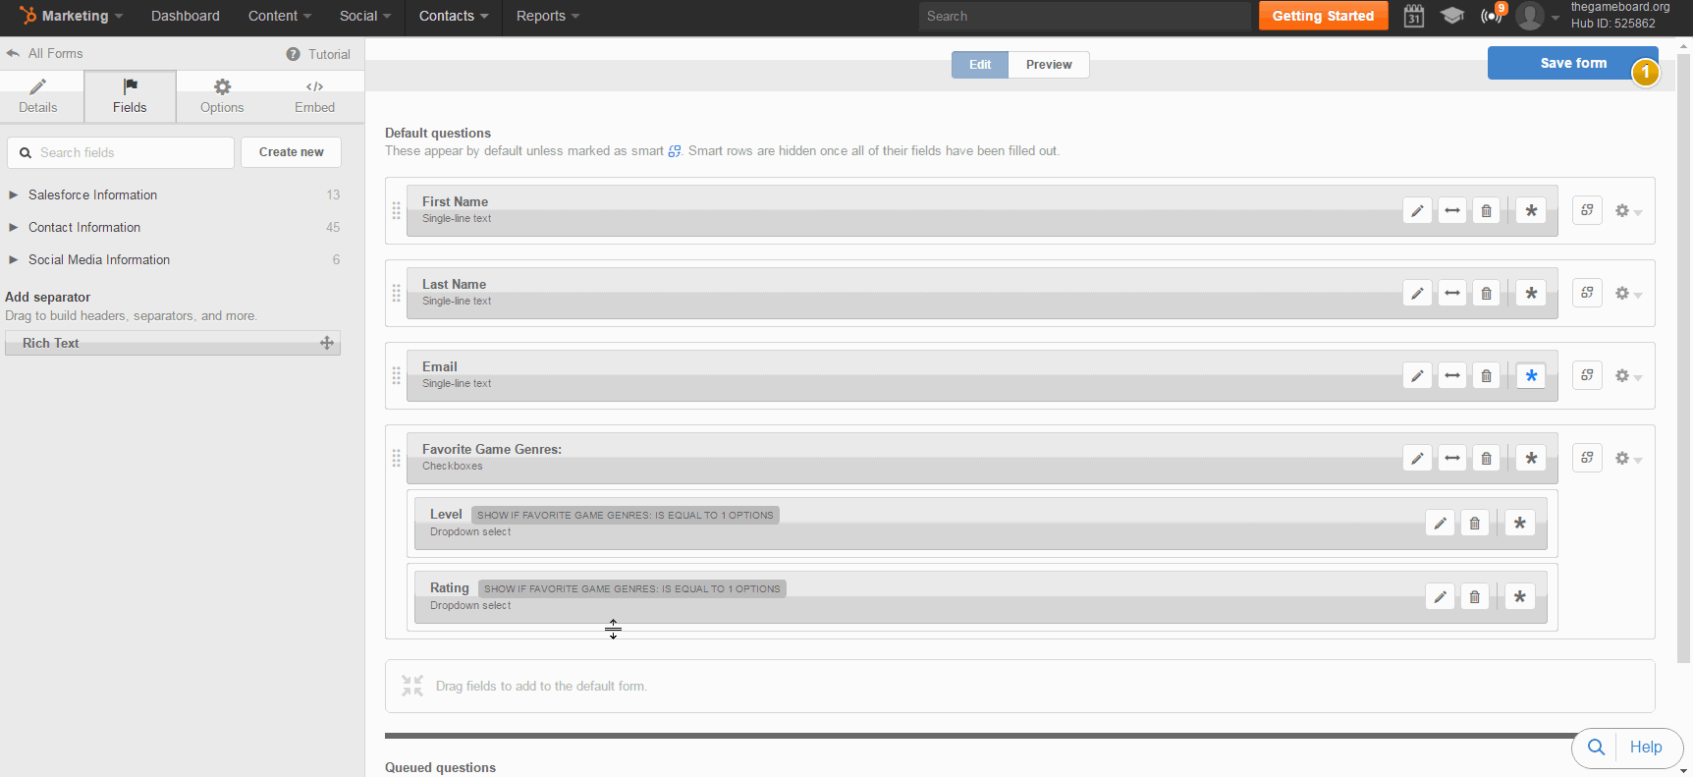Adjust width of Email field
This screenshot has height=777, width=1693.
coord(1452,376)
